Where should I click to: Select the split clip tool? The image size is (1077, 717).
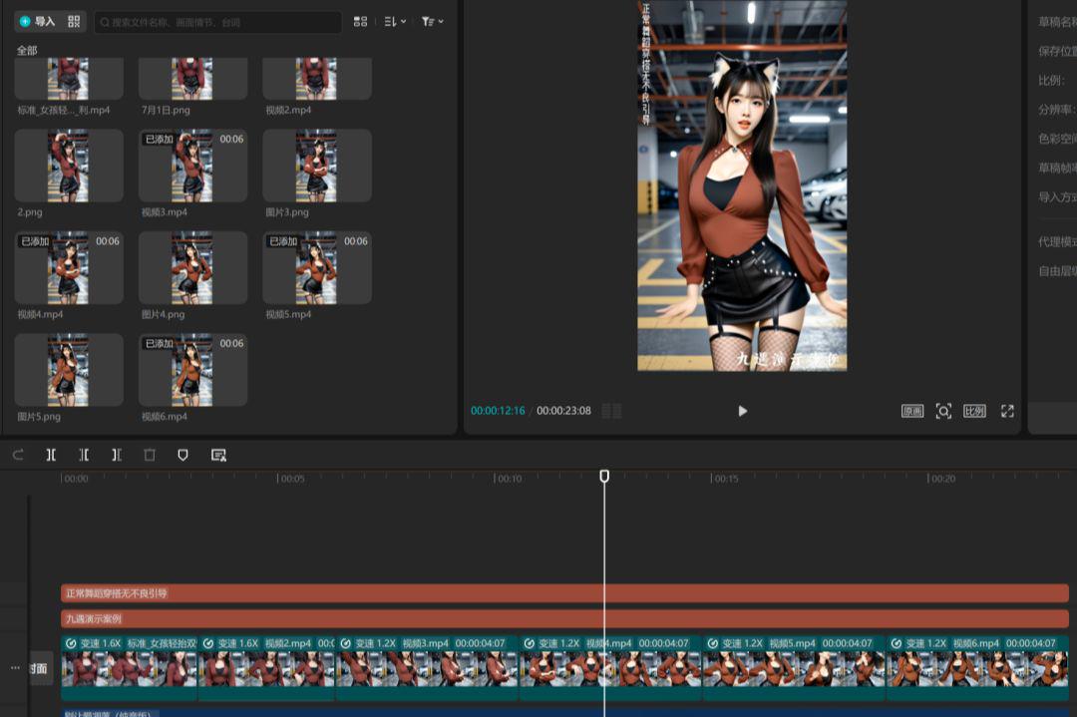[x=50, y=455]
